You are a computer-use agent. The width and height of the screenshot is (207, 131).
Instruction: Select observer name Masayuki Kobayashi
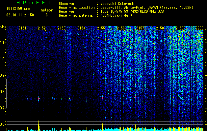[x=118, y=4]
